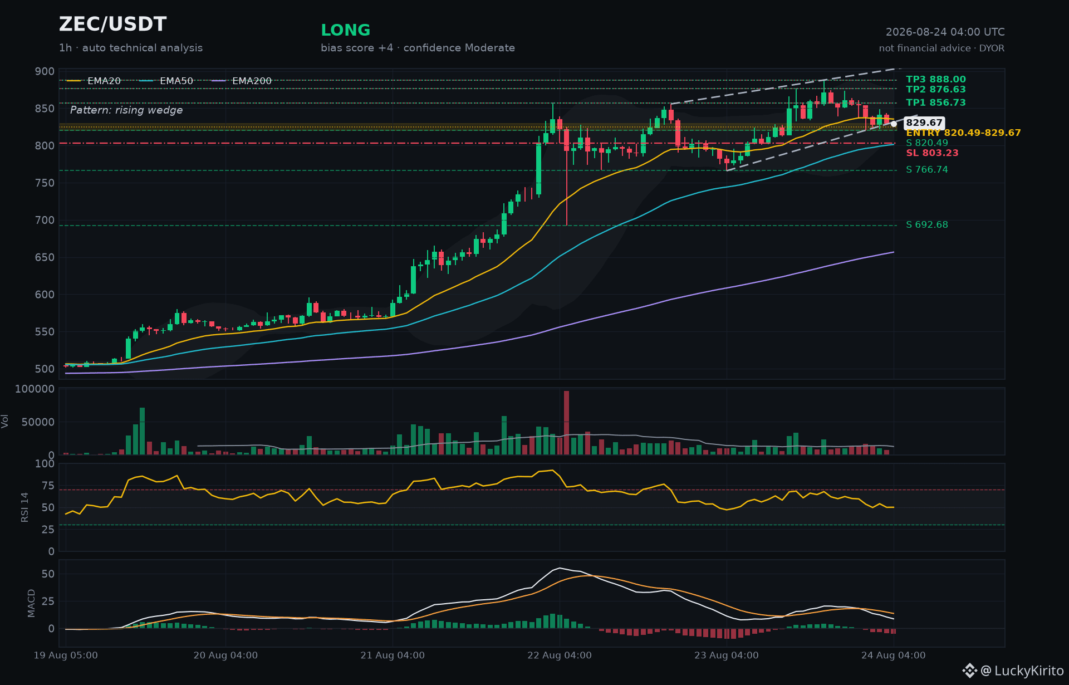Click the 2026-08-24 04:00 UTC timestamp
The image size is (1069, 685).
(945, 32)
